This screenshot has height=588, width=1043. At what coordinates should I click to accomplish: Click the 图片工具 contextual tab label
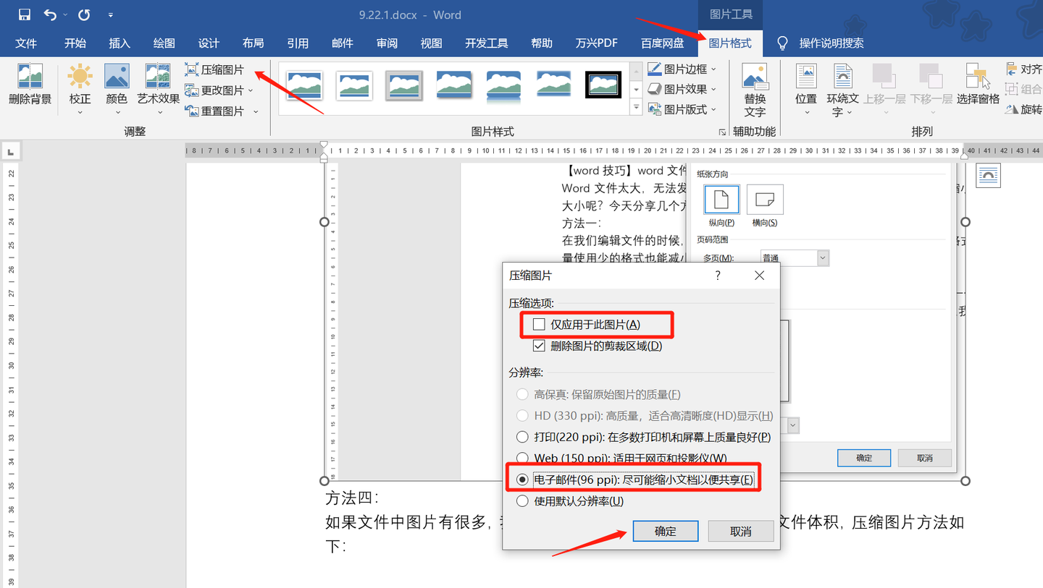pos(730,14)
